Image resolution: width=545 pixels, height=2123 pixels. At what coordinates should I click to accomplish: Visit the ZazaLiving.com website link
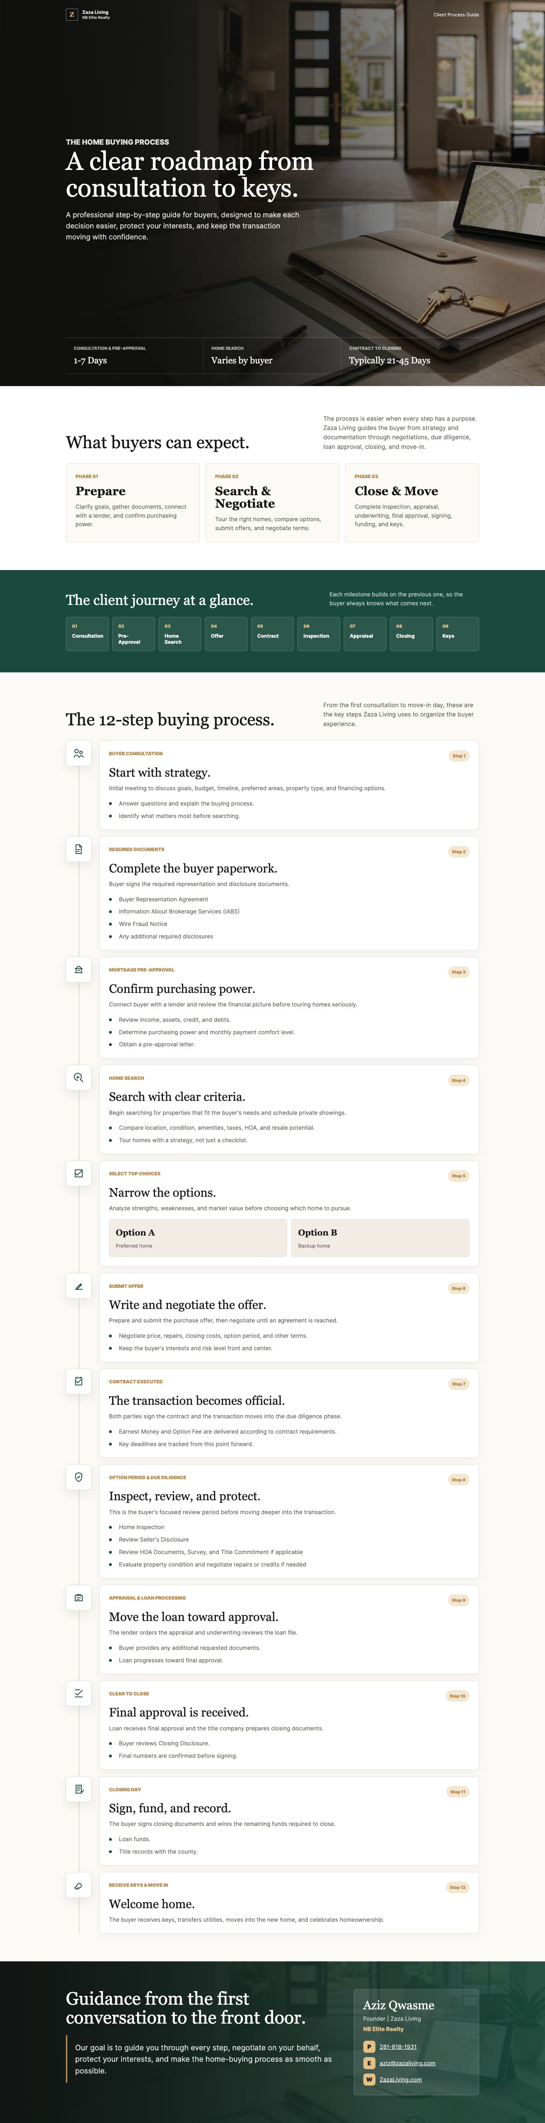[401, 2079]
